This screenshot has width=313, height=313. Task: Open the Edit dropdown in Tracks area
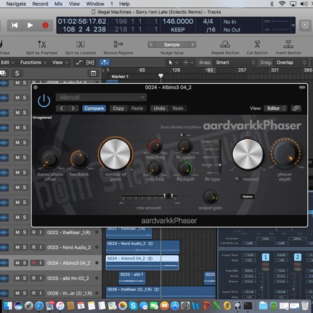click(x=8, y=63)
